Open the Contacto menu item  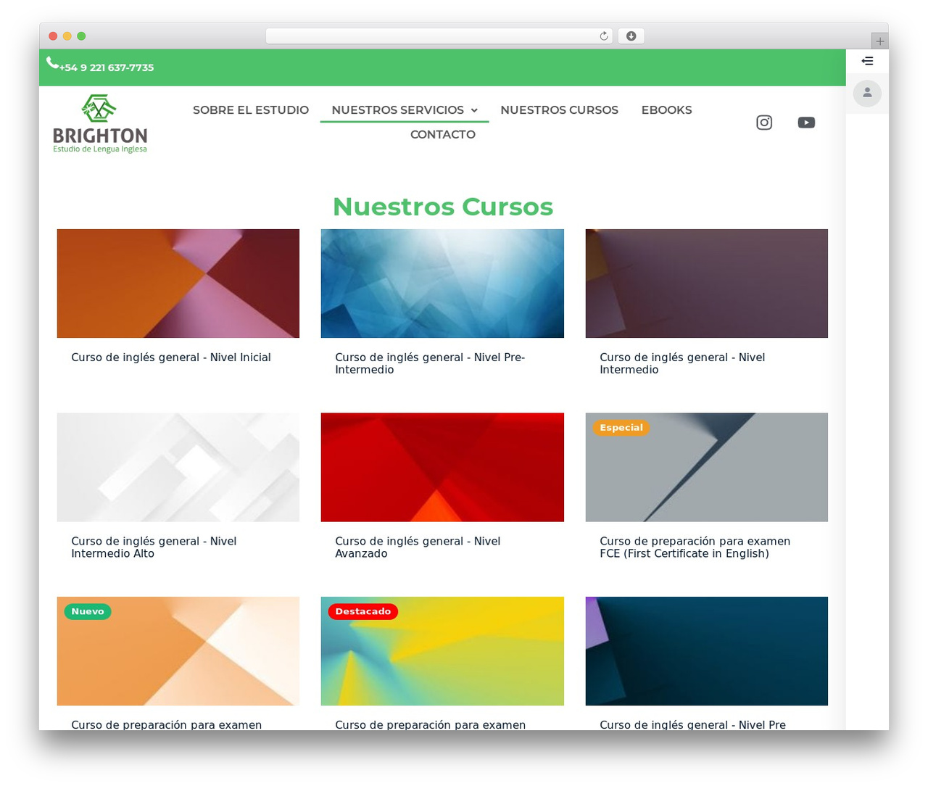point(443,134)
